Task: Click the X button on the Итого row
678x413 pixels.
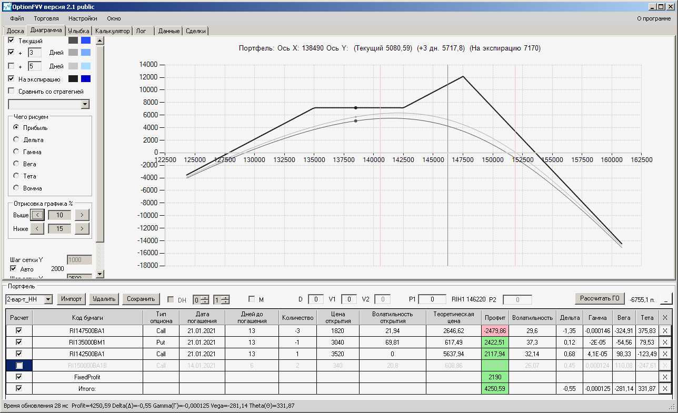Action: click(665, 388)
